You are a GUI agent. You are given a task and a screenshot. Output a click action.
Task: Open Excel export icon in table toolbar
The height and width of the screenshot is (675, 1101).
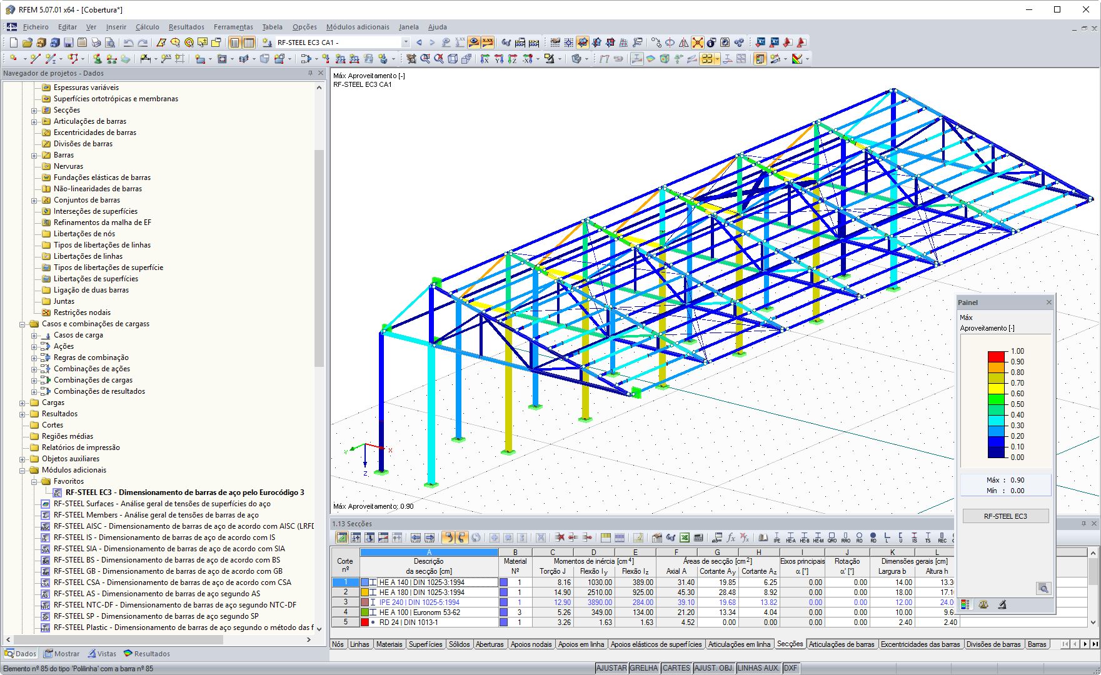click(685, 537)
